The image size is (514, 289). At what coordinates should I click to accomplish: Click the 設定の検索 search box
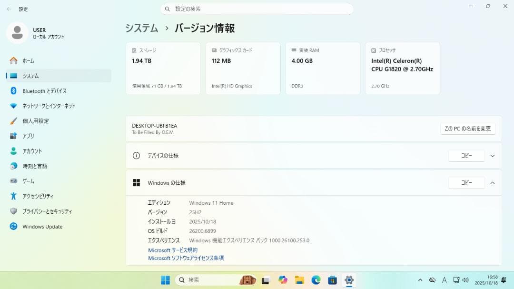pyautogui.click(x=257, y=9)
